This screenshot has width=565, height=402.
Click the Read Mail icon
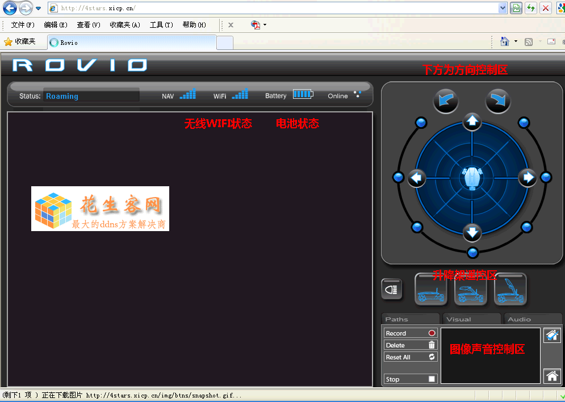coord(551,41)
